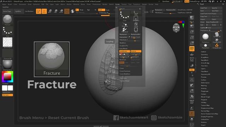Expand the Curve Functions section
The width and height of the screenshot is (226, 127).
tap(125, 71)
